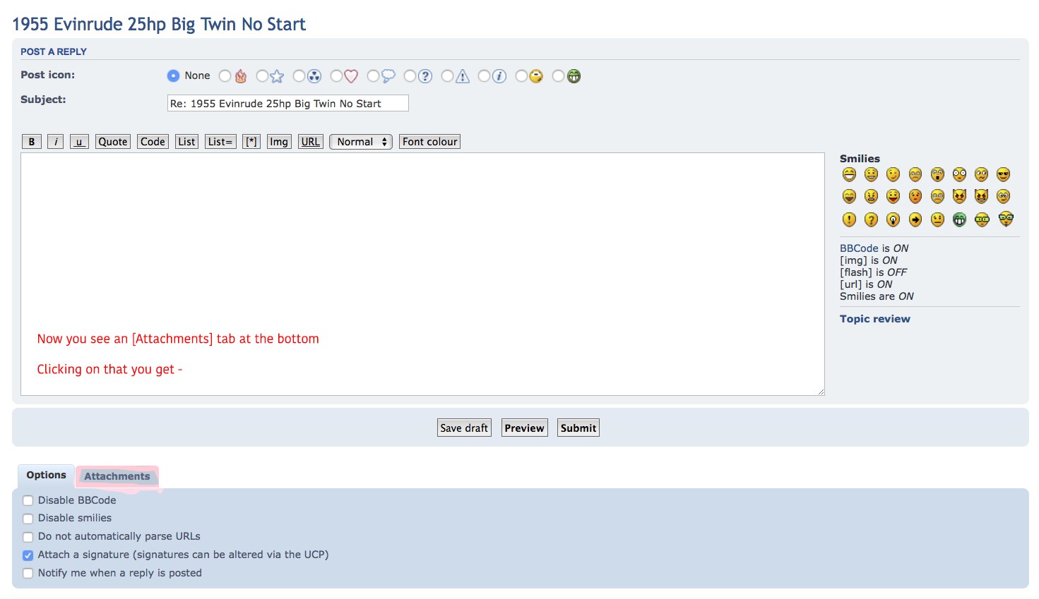Click into the message body text area
Screen dimensions: 1039x599
tap(422, 274)
